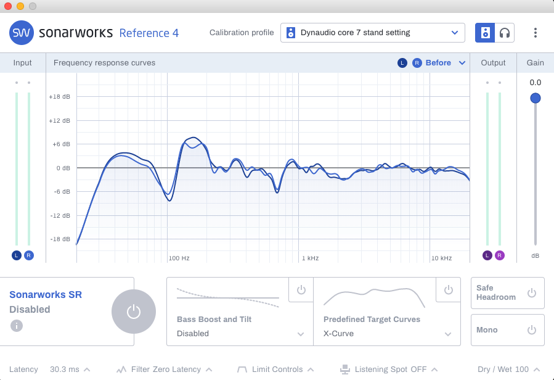Enable Predefined Target Curves power button

pos(448,290)
